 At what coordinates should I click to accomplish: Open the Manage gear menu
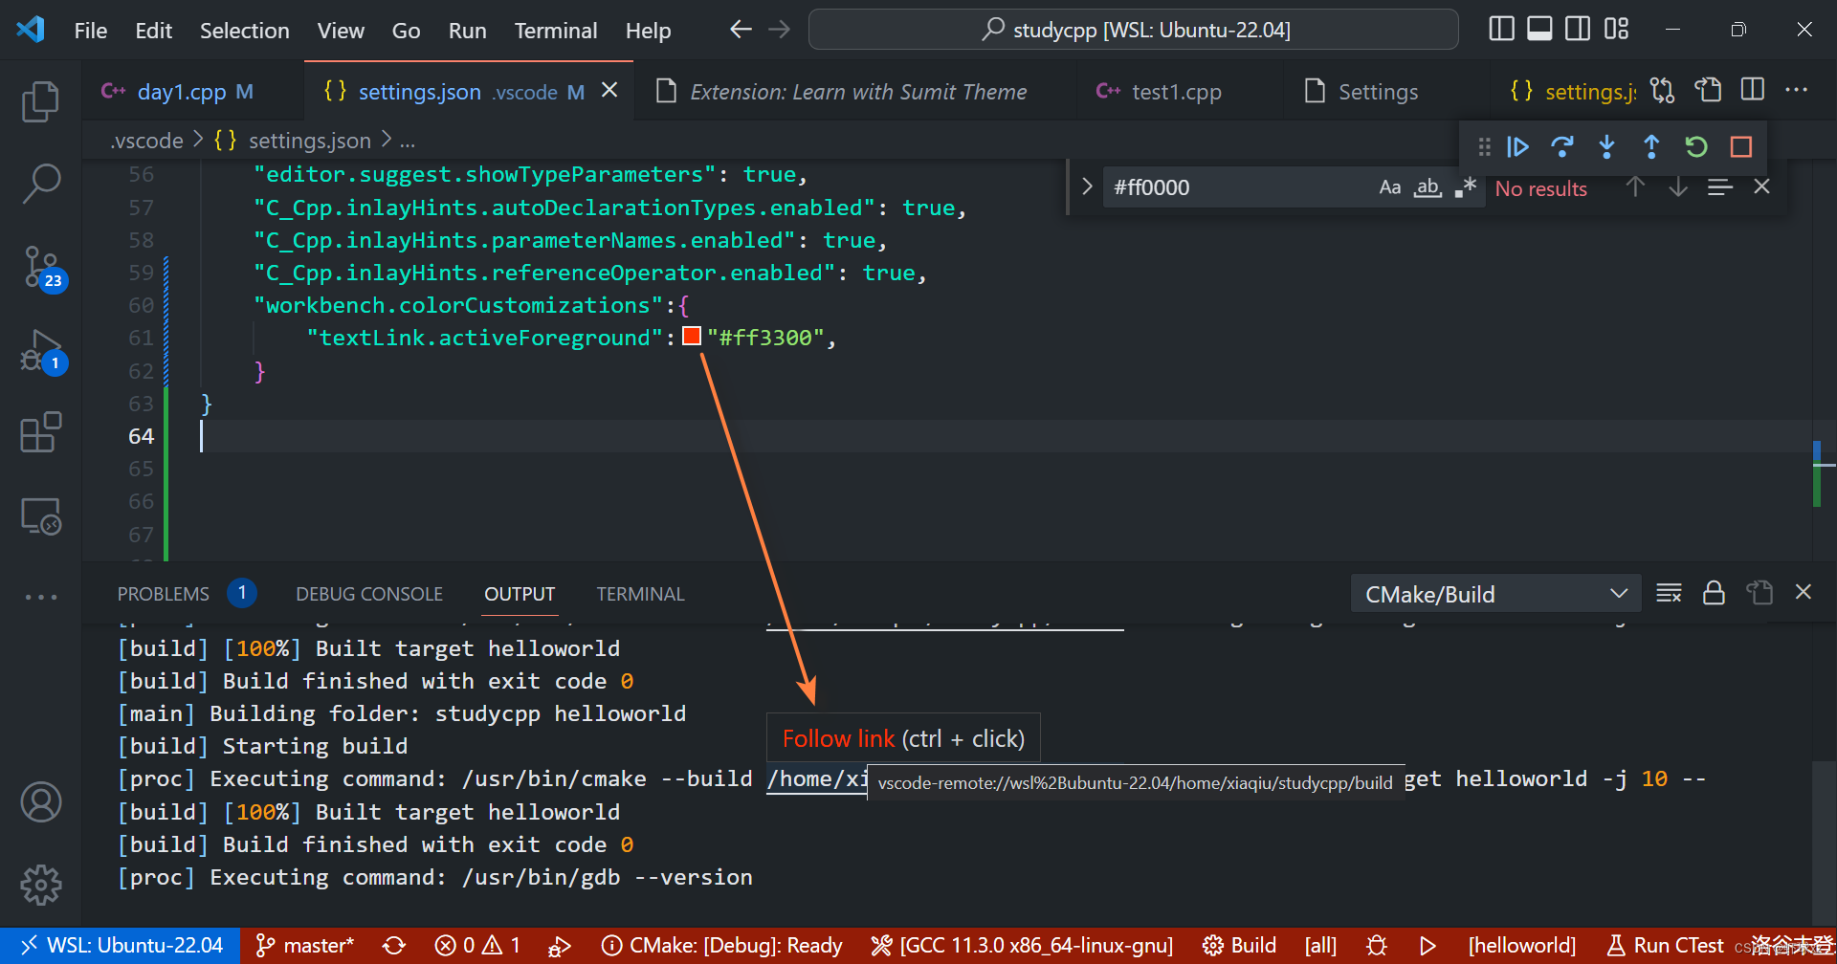(x=40, y=885)
